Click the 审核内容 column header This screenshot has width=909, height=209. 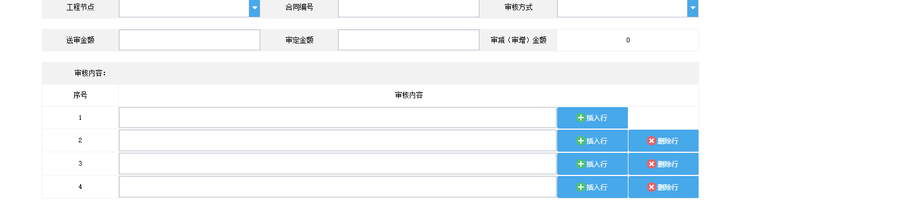click(409, 95)
